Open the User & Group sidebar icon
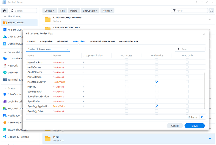This screenshot has width=216, height=145. coord(5,37)
